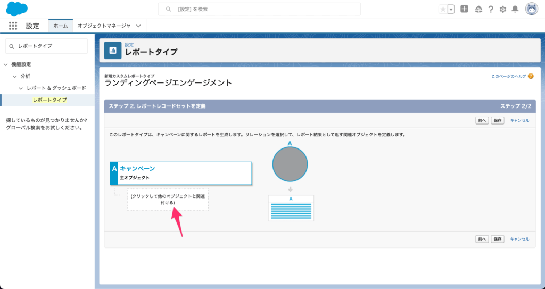This screenshot has height=289, width=545.
Task: Click the orange help icon beside このページのヘルプ
Action: (531, 76)
